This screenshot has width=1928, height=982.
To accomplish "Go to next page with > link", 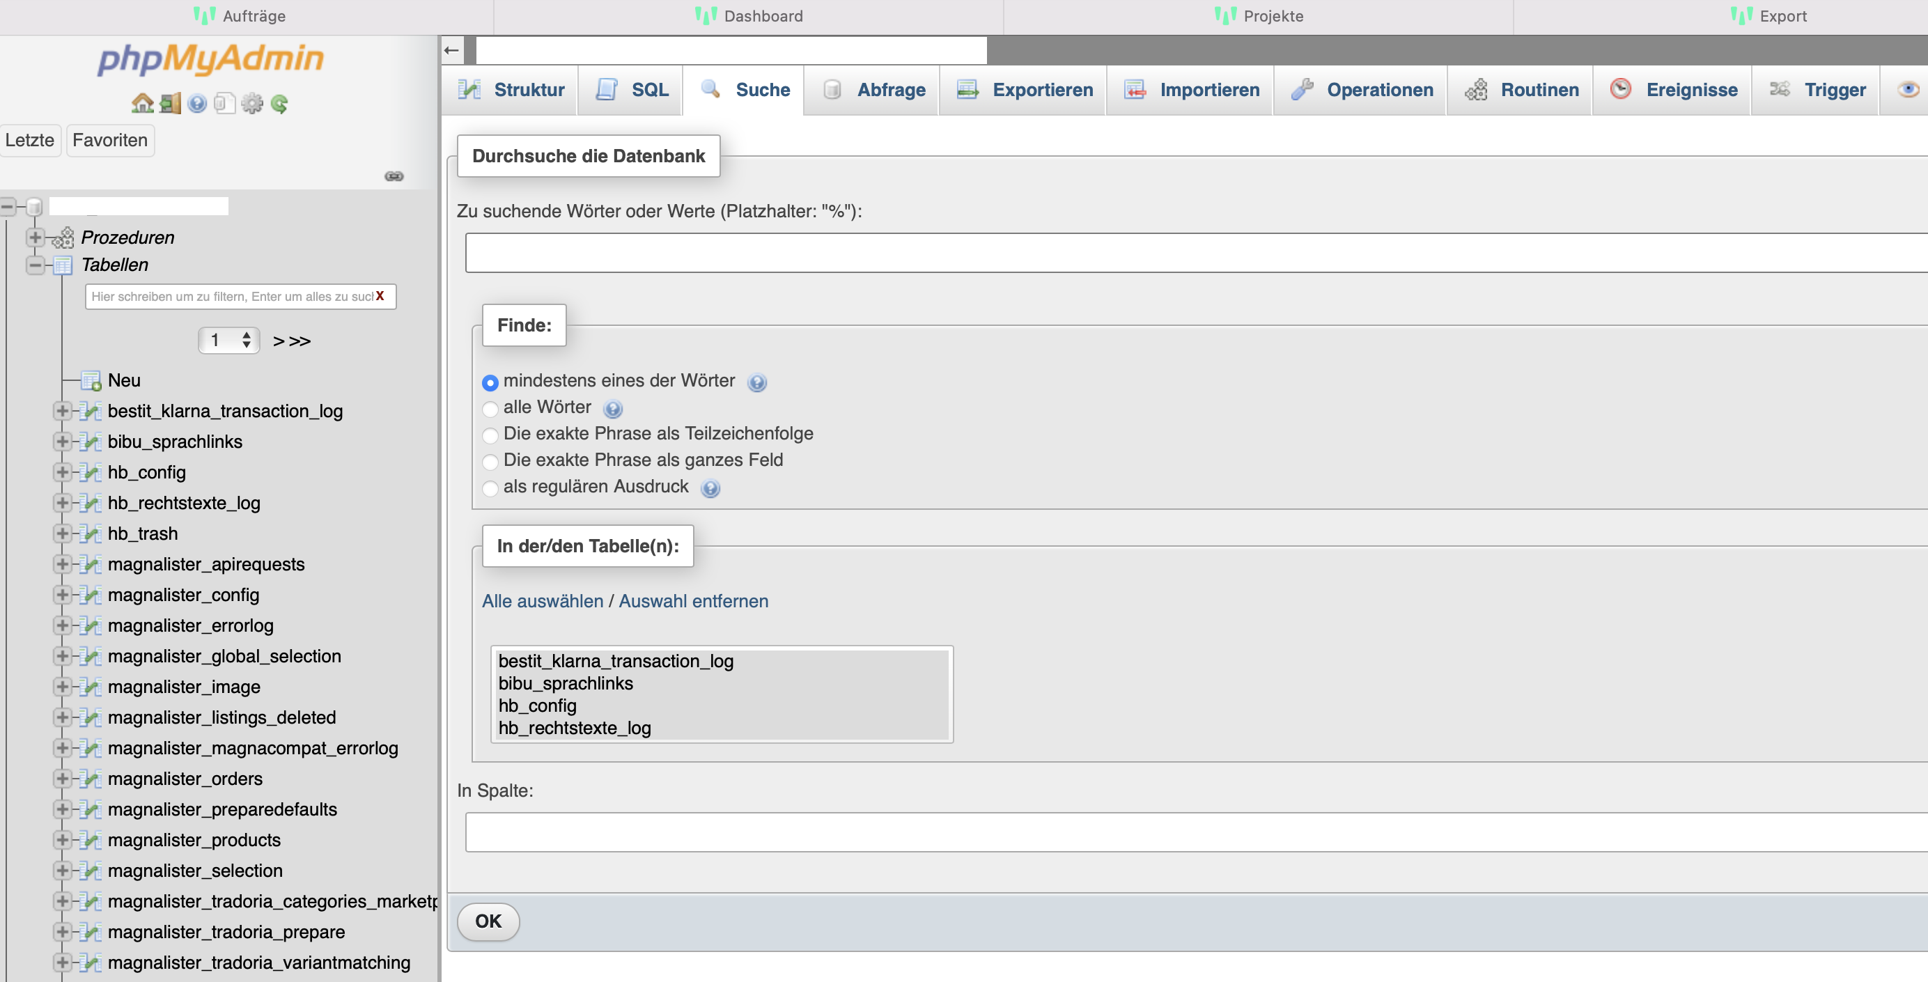I will 279,341.
